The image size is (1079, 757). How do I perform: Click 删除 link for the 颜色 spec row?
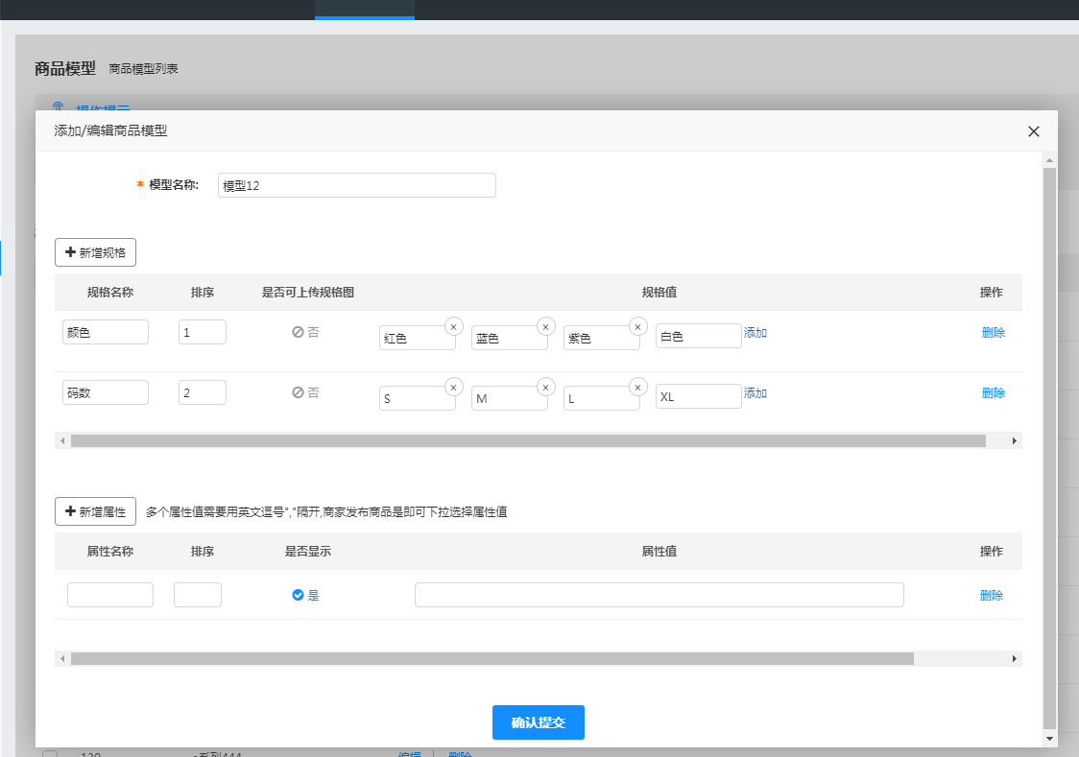993,333
